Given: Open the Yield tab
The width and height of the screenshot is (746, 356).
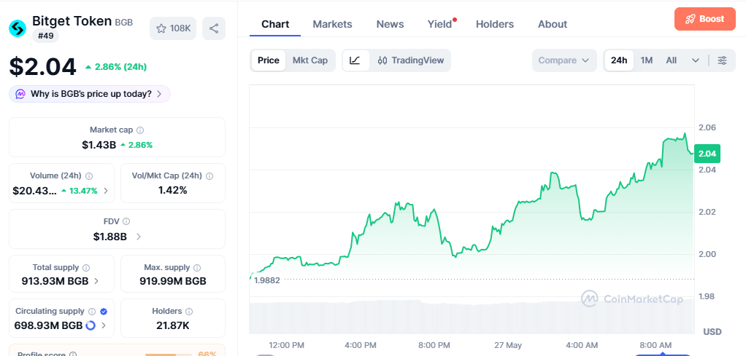Looking at the screenshot, I should click(x=439, y=24).
